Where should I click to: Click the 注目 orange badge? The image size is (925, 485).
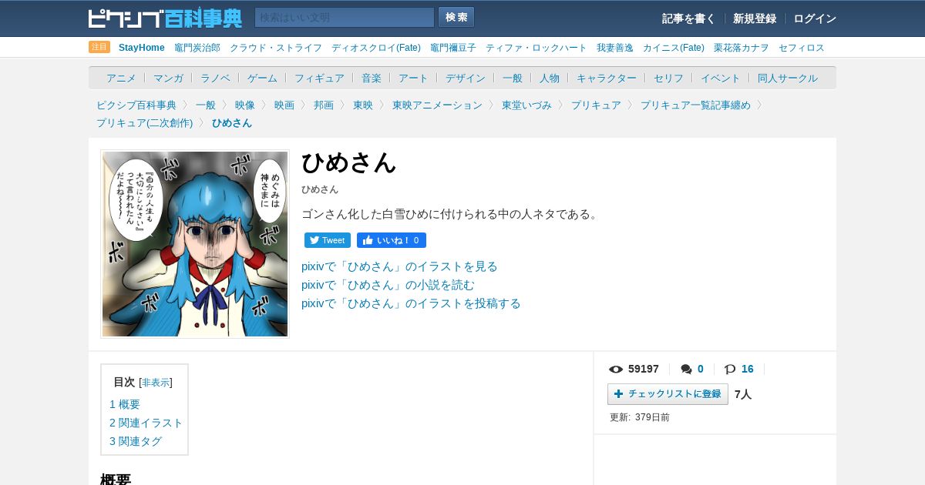click(99, 47)
